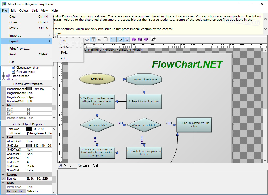Click the GridColor gray swatch
Screen dimensions: 268x195
point(29,146)
